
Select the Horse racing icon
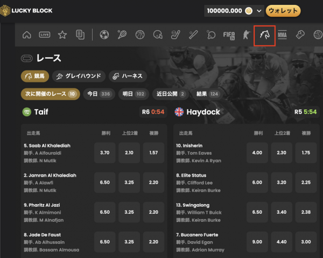[264, 34]
